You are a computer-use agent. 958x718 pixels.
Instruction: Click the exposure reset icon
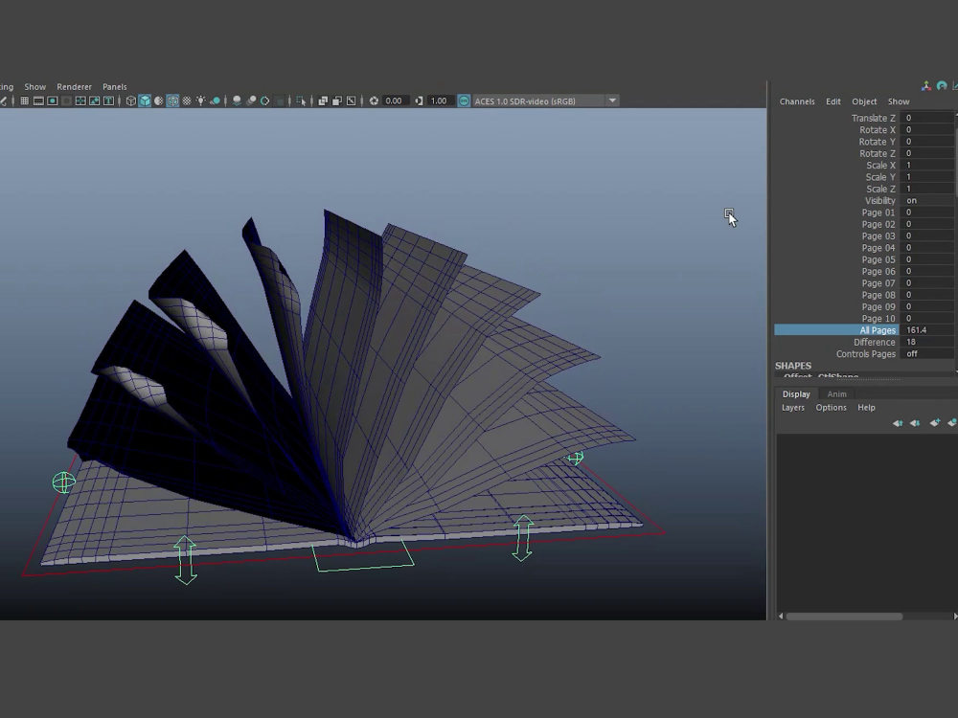[374, 101]
